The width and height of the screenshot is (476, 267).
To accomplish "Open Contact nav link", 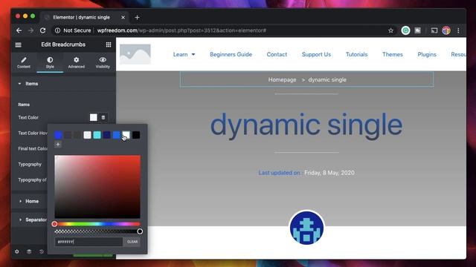I will (x=277, y=54).
